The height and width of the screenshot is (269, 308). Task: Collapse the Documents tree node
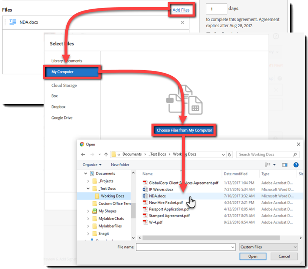86,173
